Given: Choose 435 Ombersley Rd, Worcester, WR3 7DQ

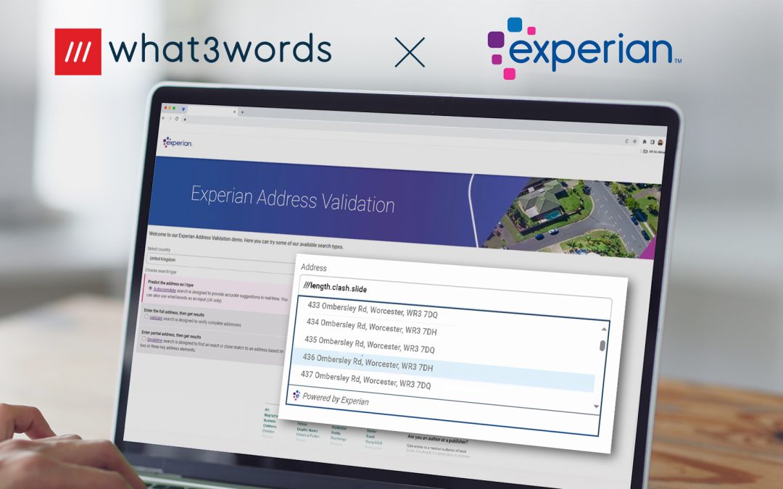Looking at the screenshot, I should [x=370, y=345].
